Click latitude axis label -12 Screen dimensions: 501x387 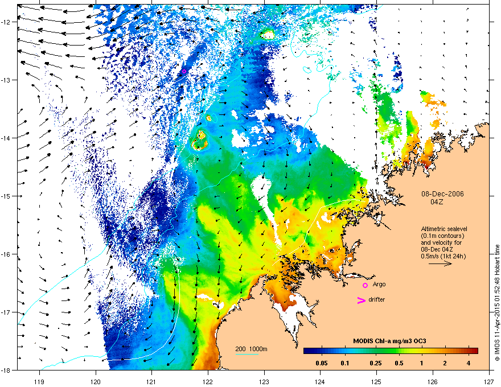(x=6, y=22)
